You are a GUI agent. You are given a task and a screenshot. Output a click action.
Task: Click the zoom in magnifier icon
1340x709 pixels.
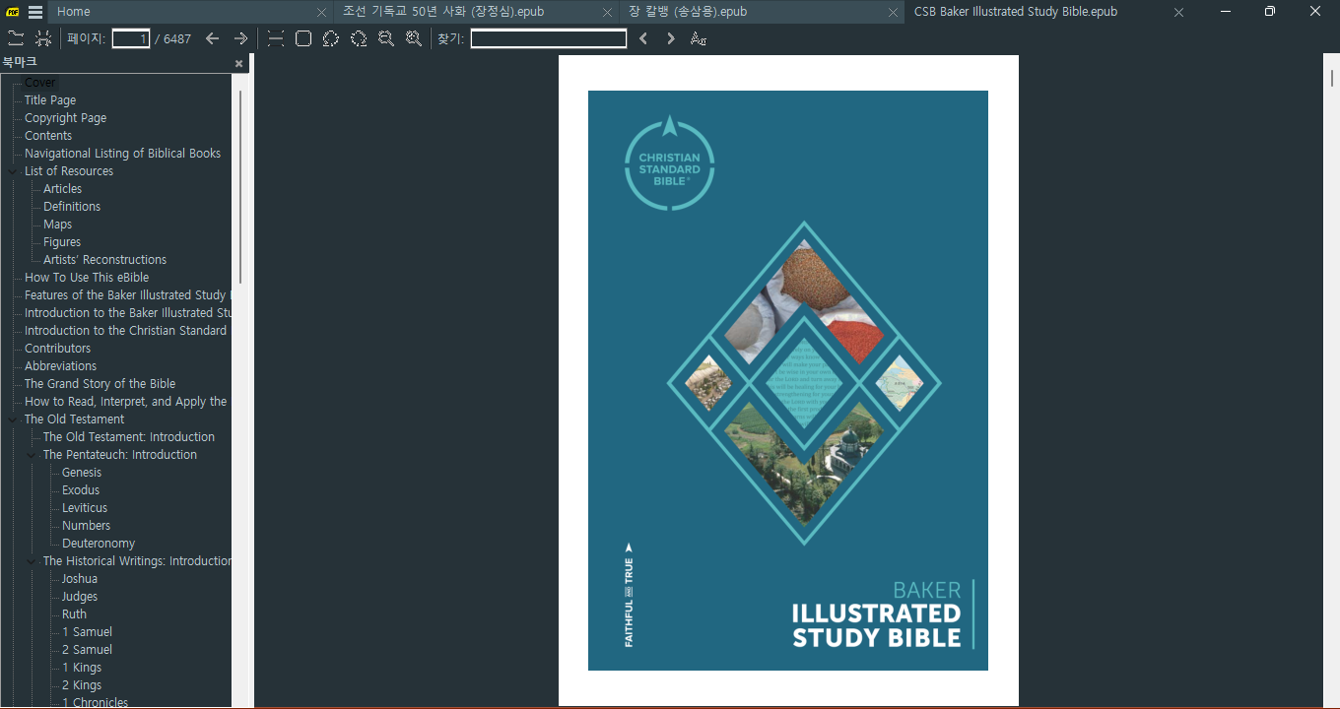414,38
